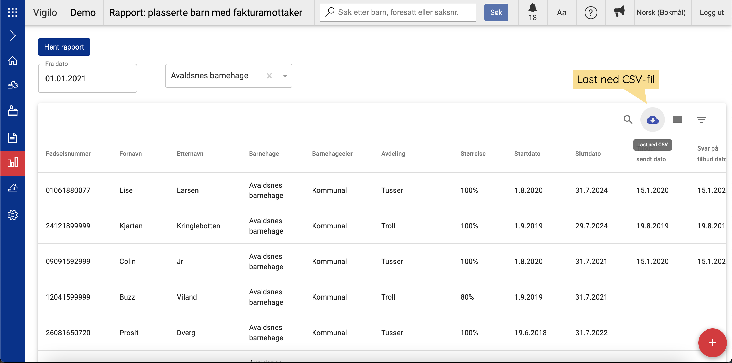Viewport: 732px width, 363px height.
Task: Click Logg ut
Action: point(712,12)
